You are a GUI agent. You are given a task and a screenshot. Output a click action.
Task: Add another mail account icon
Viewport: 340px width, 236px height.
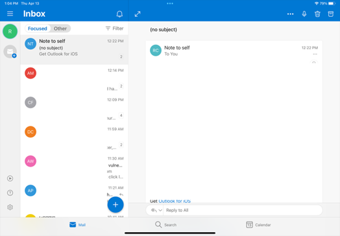(10, 52)
